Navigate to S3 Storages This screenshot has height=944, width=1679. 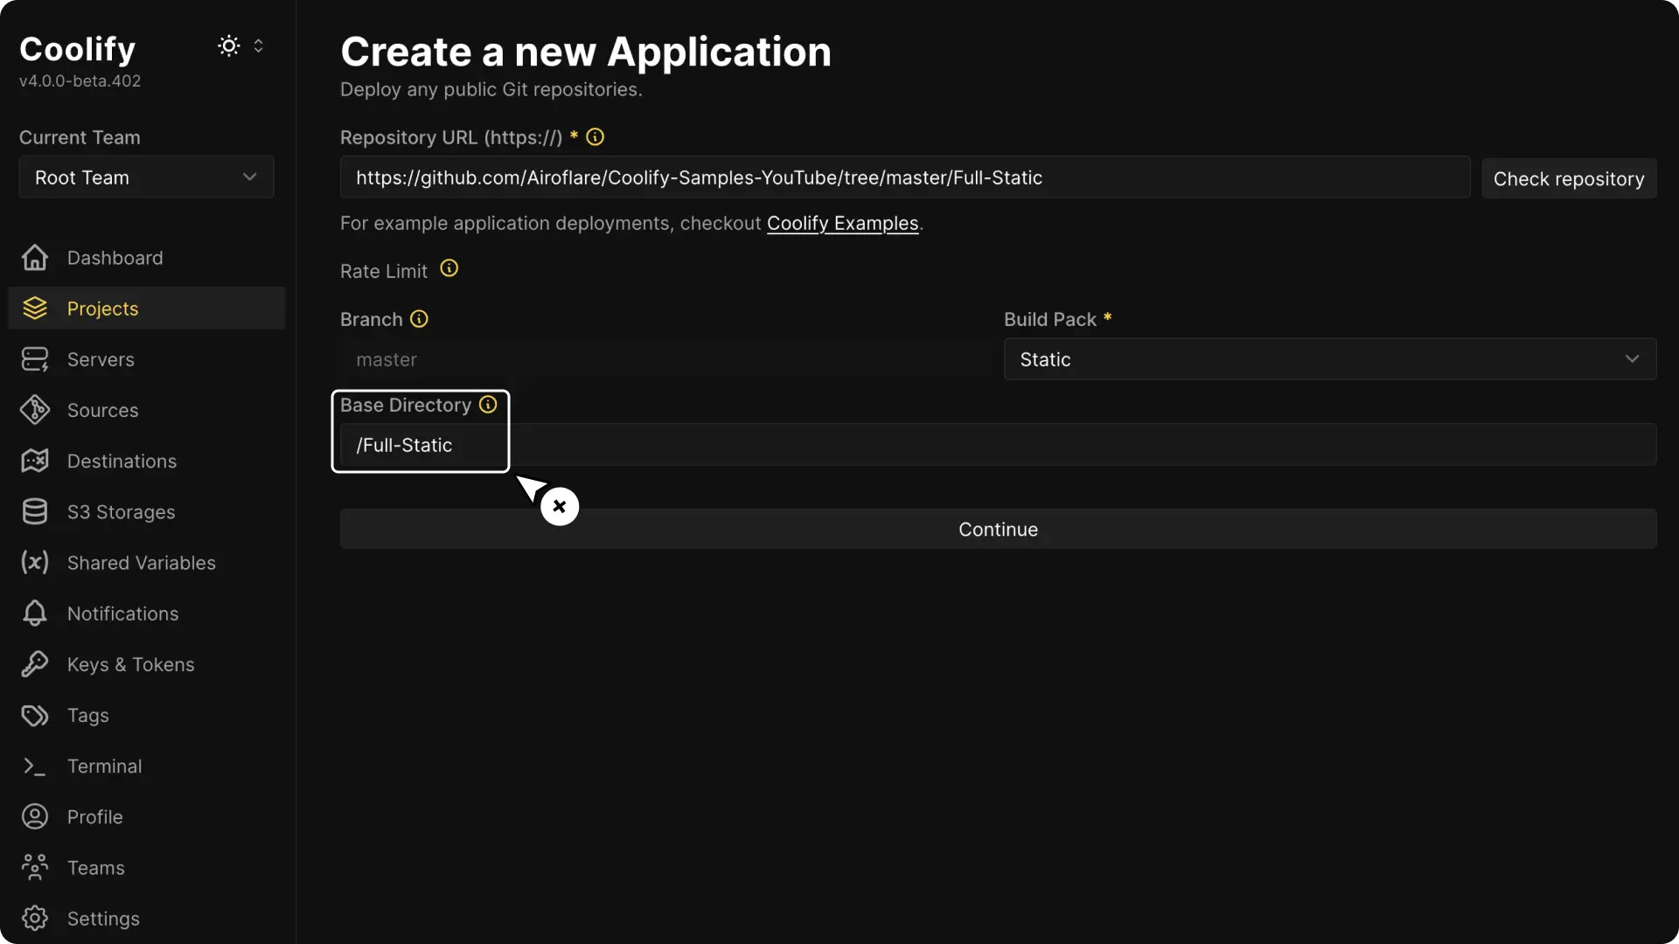pos(122,511)
